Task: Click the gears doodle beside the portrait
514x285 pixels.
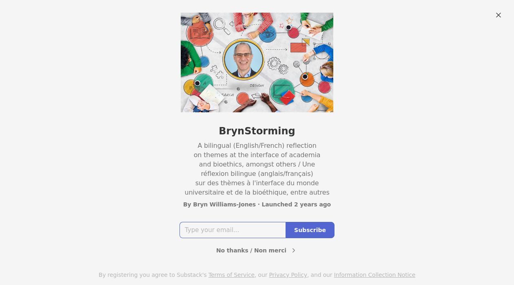Action: tap(278, 66)
